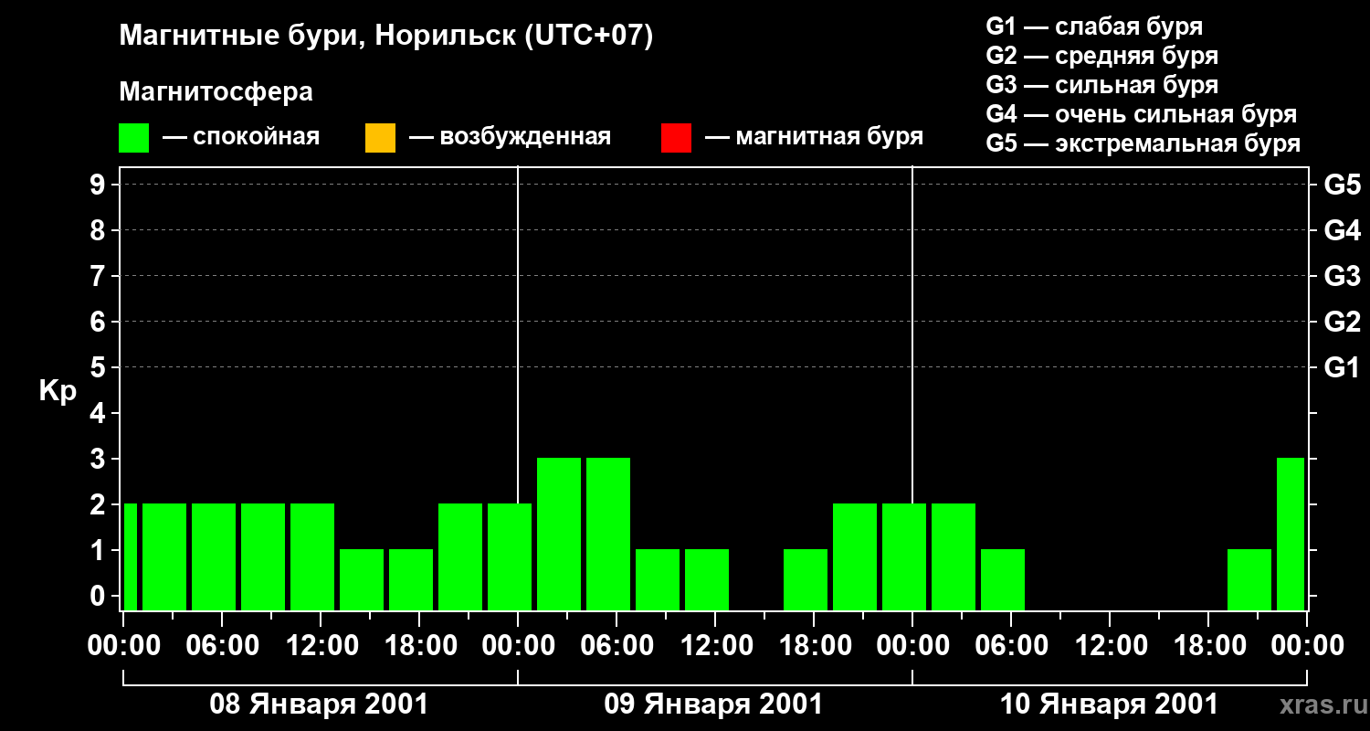Click the only Kp 3 bar on 10 January

tap(1290, 534)
